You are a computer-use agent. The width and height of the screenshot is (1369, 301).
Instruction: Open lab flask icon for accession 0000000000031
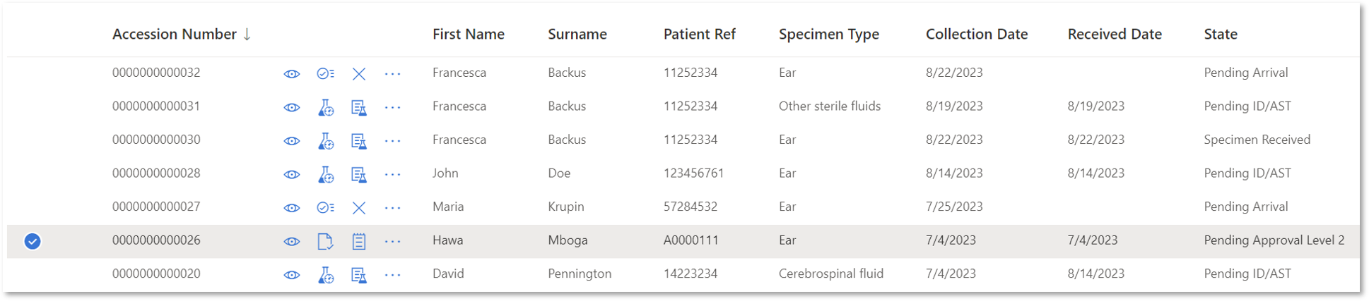pyautogui.click(x=325, y=107)
